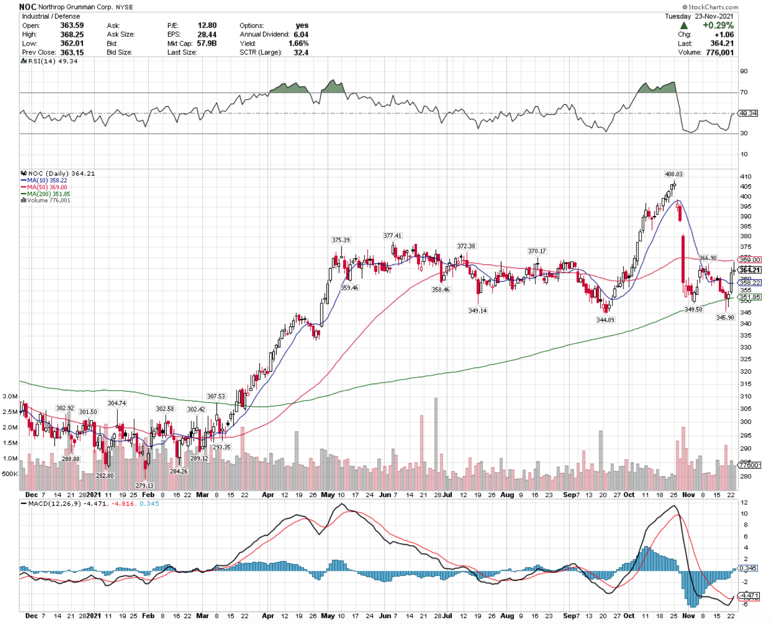770x624 pixels.
Task: Click the blue MA(10) legend line marker
Action: 23,180
